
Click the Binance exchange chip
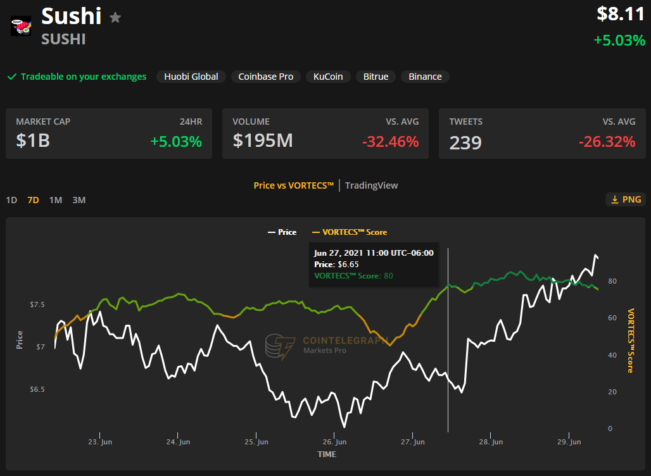click(x=425, y=77)
